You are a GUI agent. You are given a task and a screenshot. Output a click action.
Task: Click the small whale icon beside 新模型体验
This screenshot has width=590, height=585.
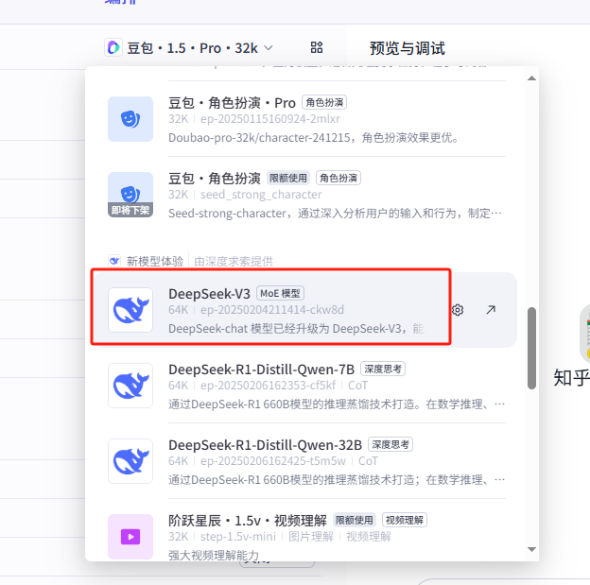114,261
